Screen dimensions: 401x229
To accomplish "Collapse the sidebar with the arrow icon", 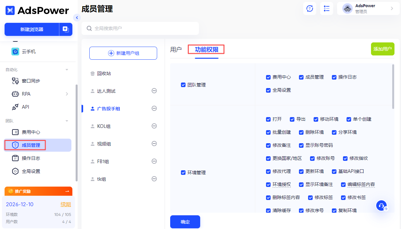I will click(77, 18).
